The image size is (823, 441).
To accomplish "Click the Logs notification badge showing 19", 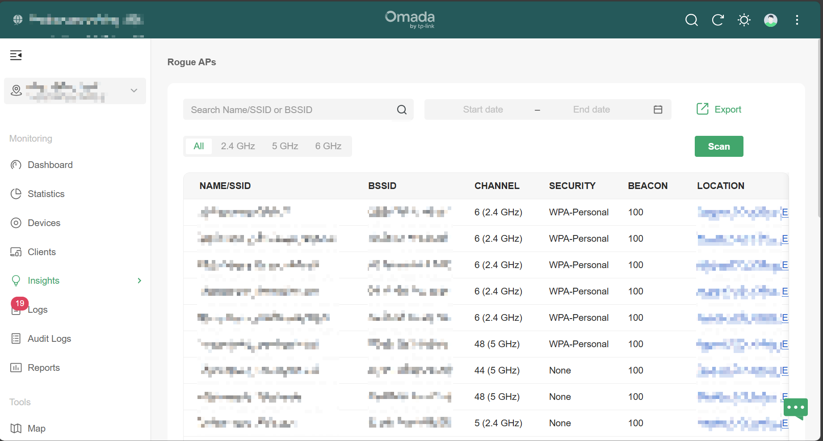I will click(x=20, y=303).
